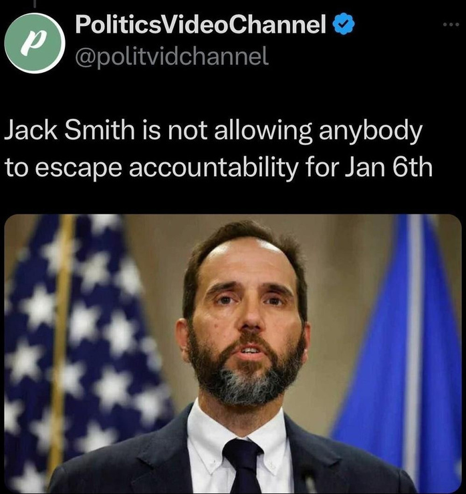This screenshot has height=494, width=466.
Task: Click the blue verified checkmark badge
Action: (344, 24)
